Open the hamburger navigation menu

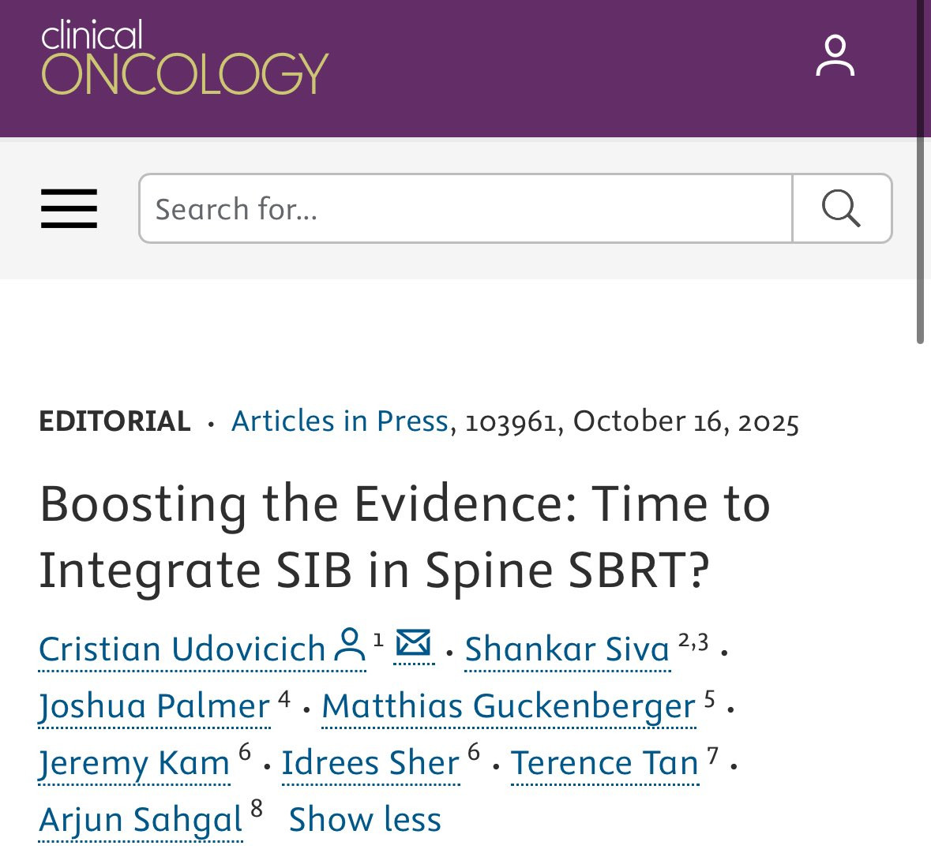coord(69,208)
